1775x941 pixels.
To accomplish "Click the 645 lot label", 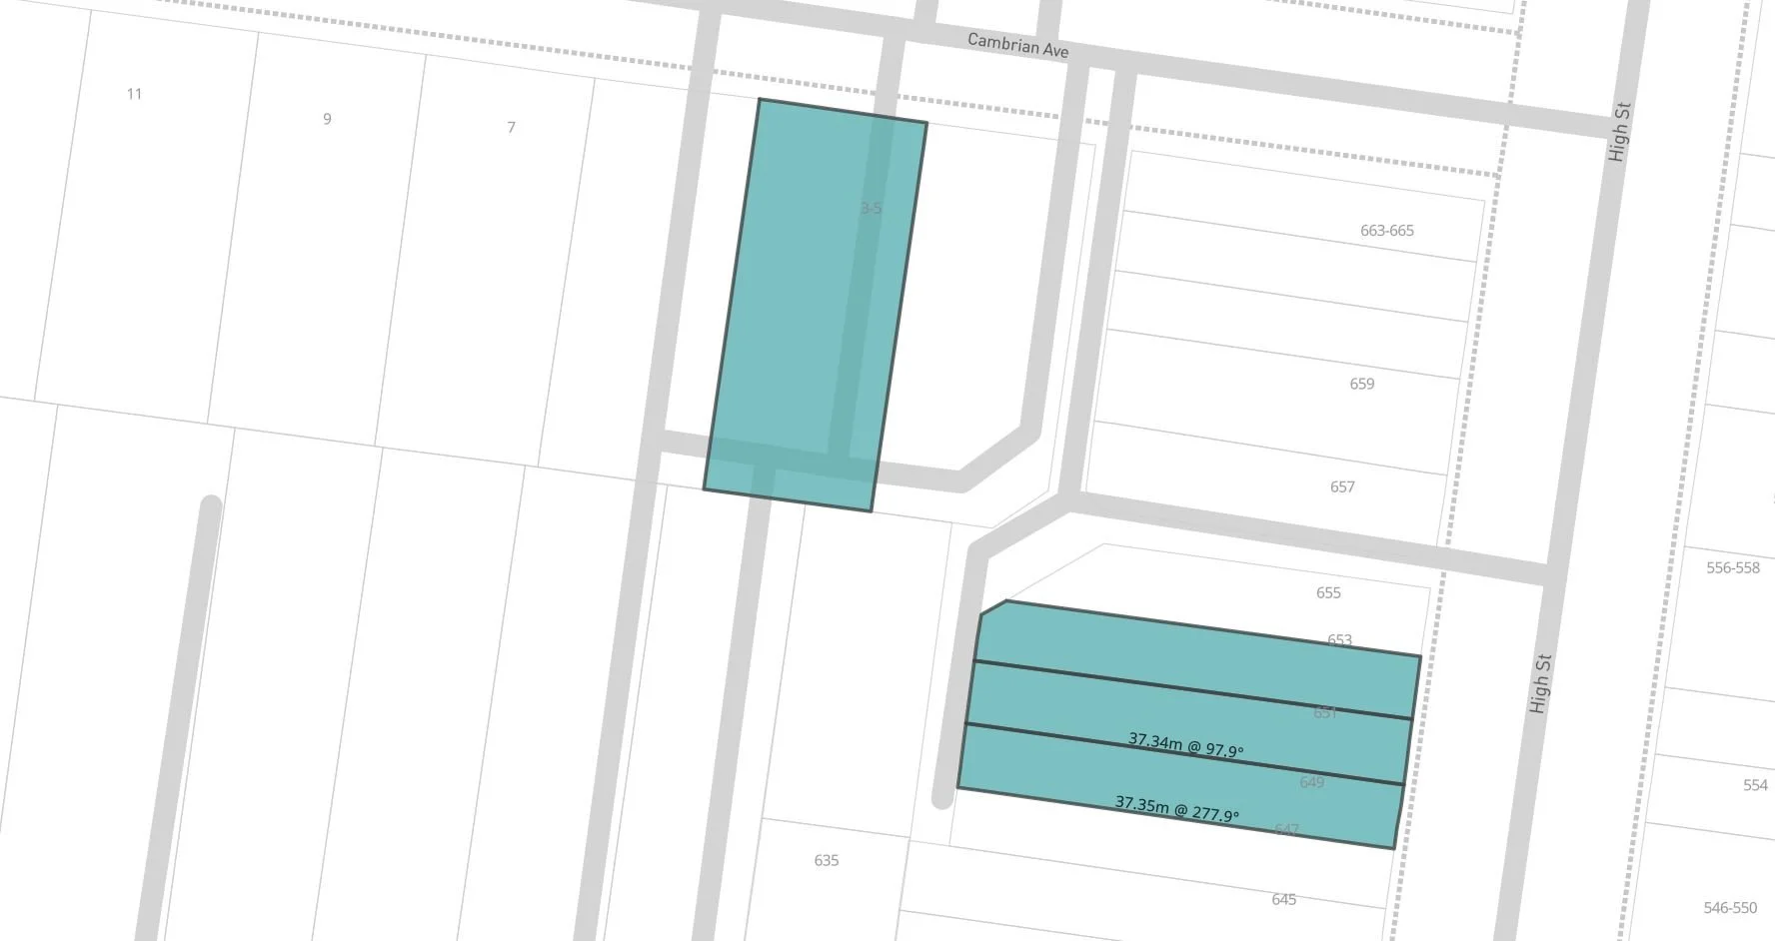I will 1283,900.
